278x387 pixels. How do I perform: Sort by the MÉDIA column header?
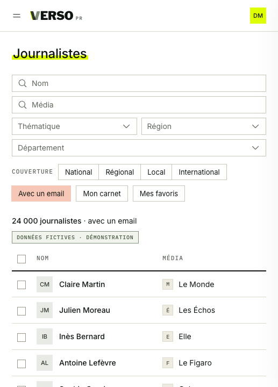tap(173, 258)
